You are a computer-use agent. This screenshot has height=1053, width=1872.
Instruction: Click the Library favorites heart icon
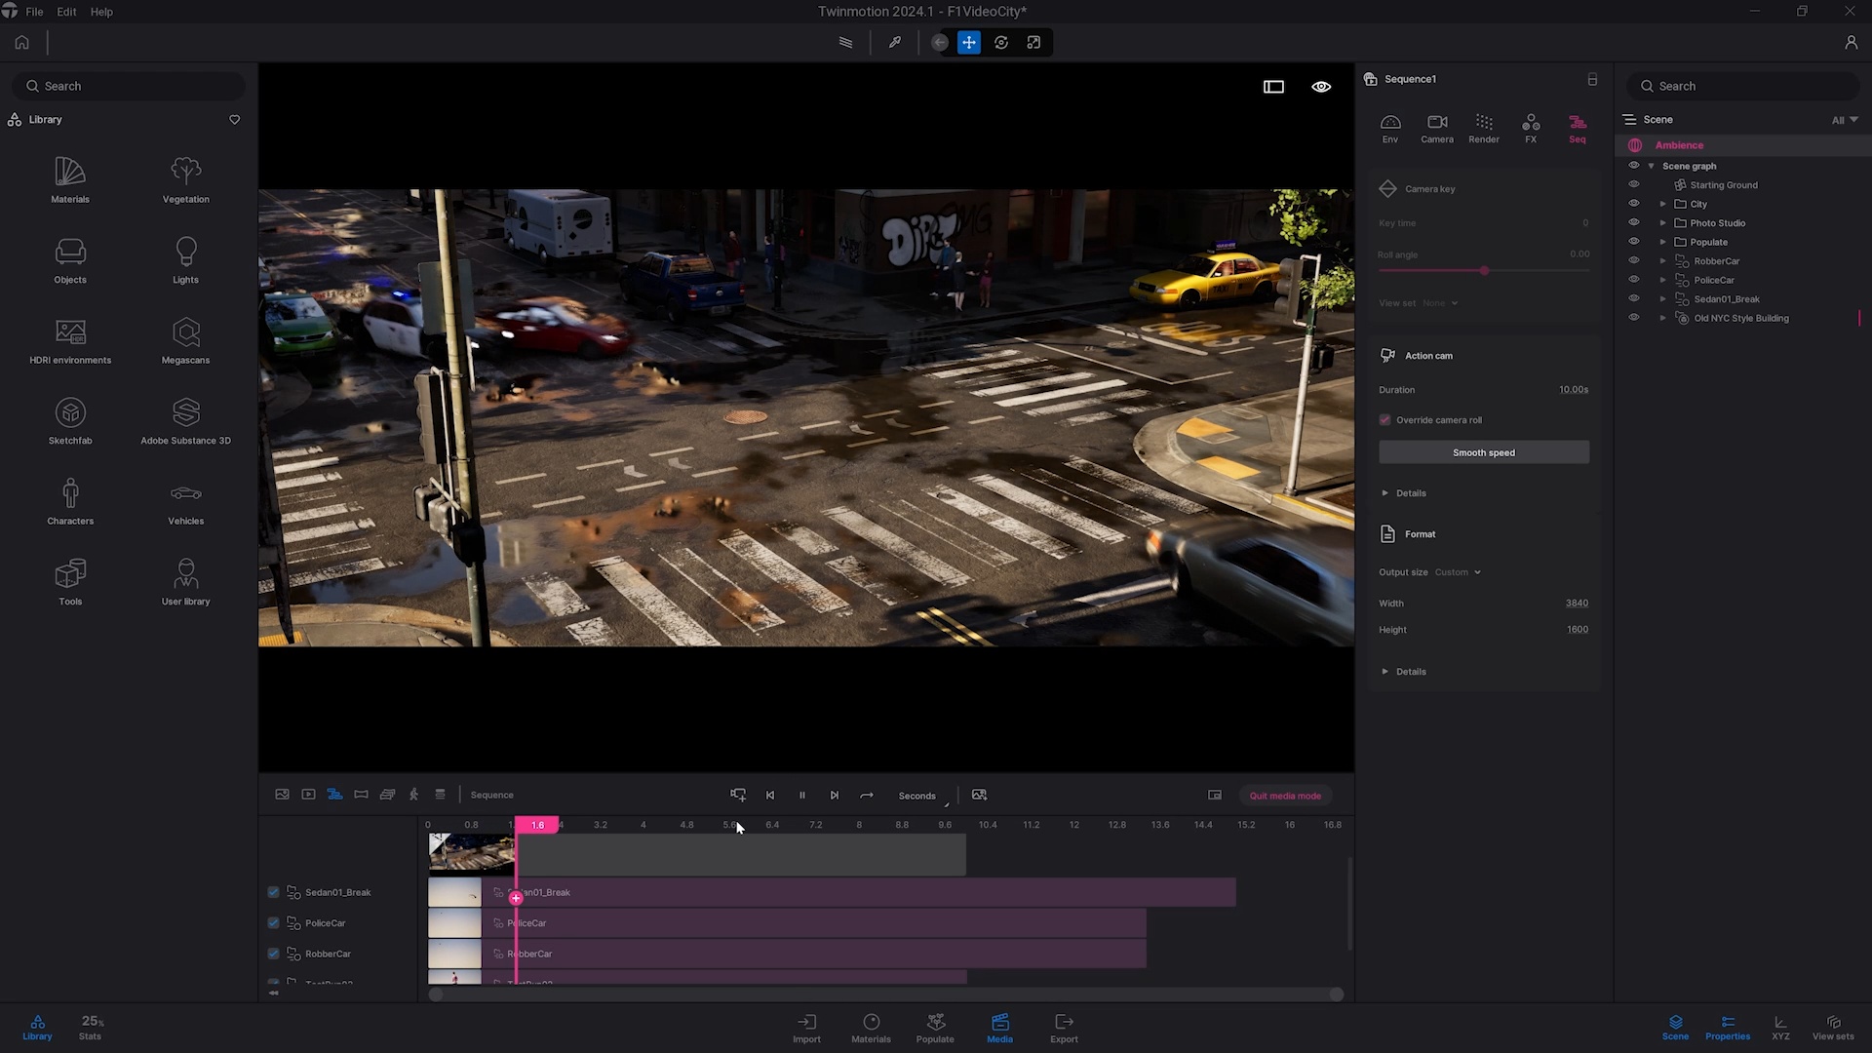[234, 120]
